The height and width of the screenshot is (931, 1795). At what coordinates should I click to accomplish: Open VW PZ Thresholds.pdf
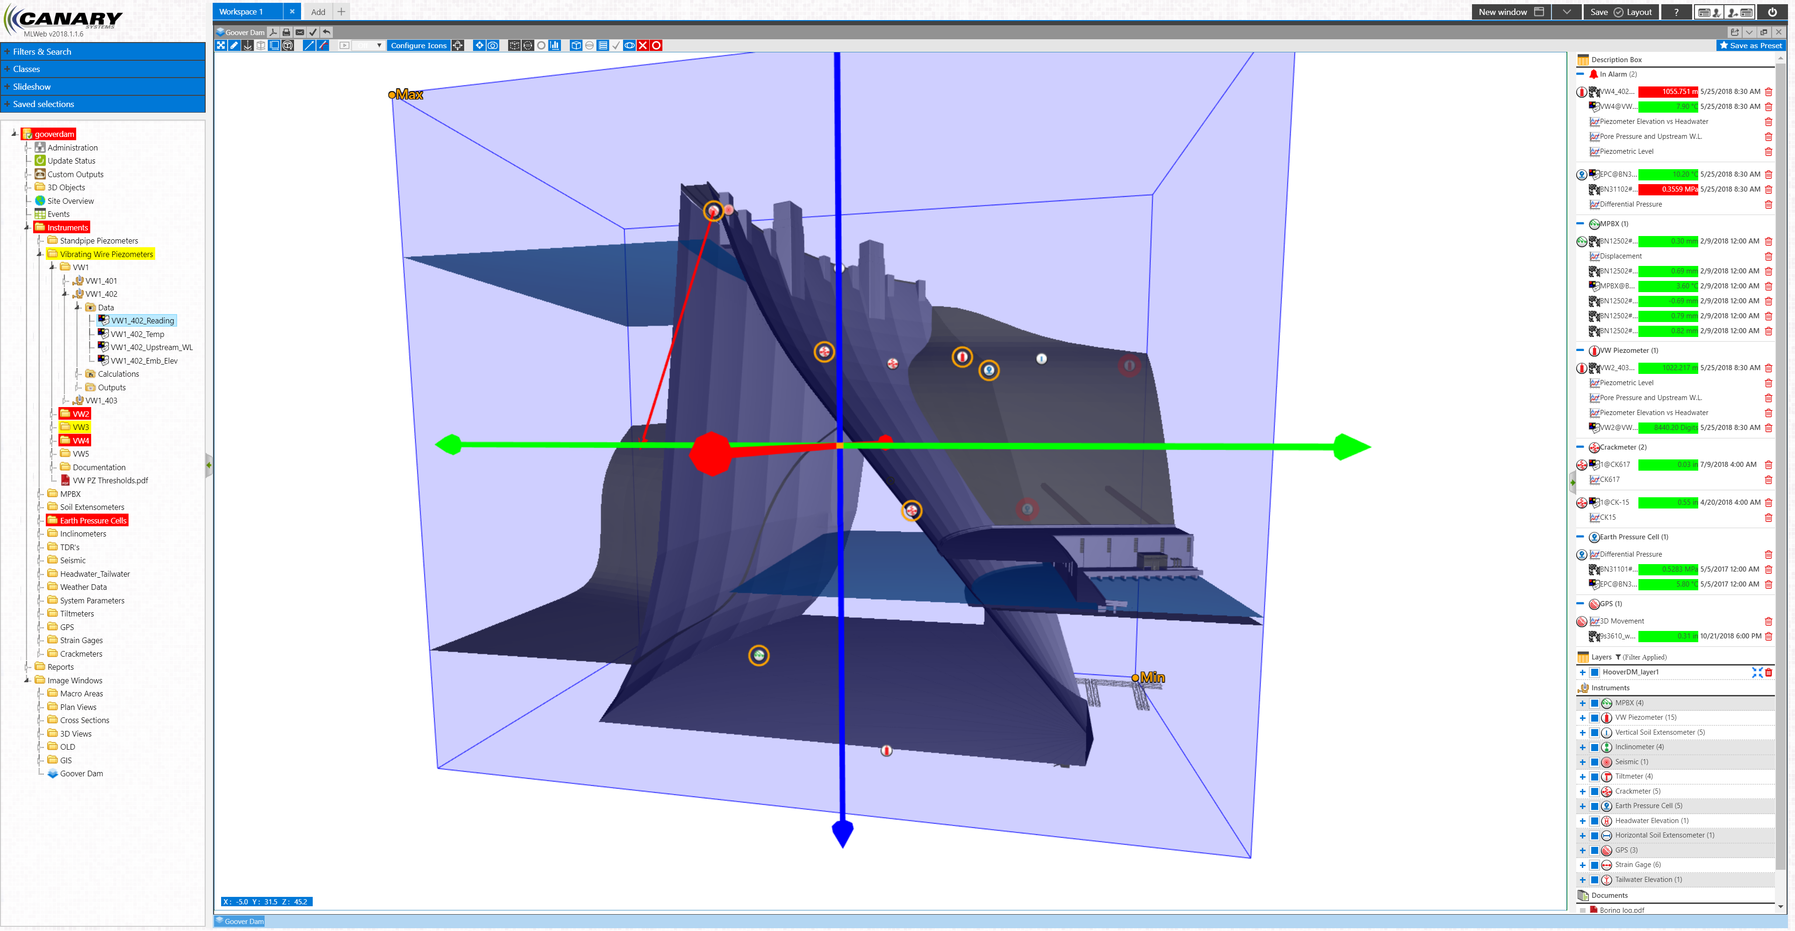(x=110, y=481)
